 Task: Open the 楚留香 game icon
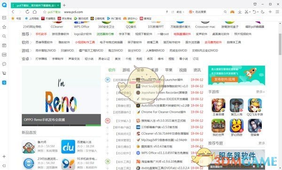pyautogui.click(x=255, y=126)
